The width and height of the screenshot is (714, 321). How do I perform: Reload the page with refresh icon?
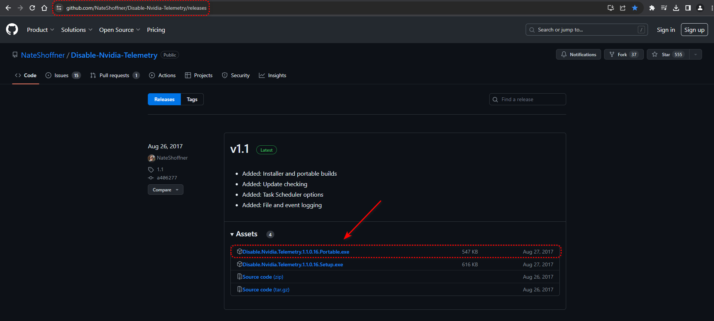(x=32, y=8)
